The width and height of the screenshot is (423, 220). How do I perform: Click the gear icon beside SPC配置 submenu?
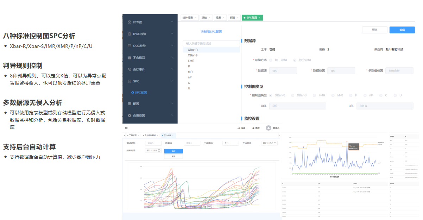pos(133,93)
